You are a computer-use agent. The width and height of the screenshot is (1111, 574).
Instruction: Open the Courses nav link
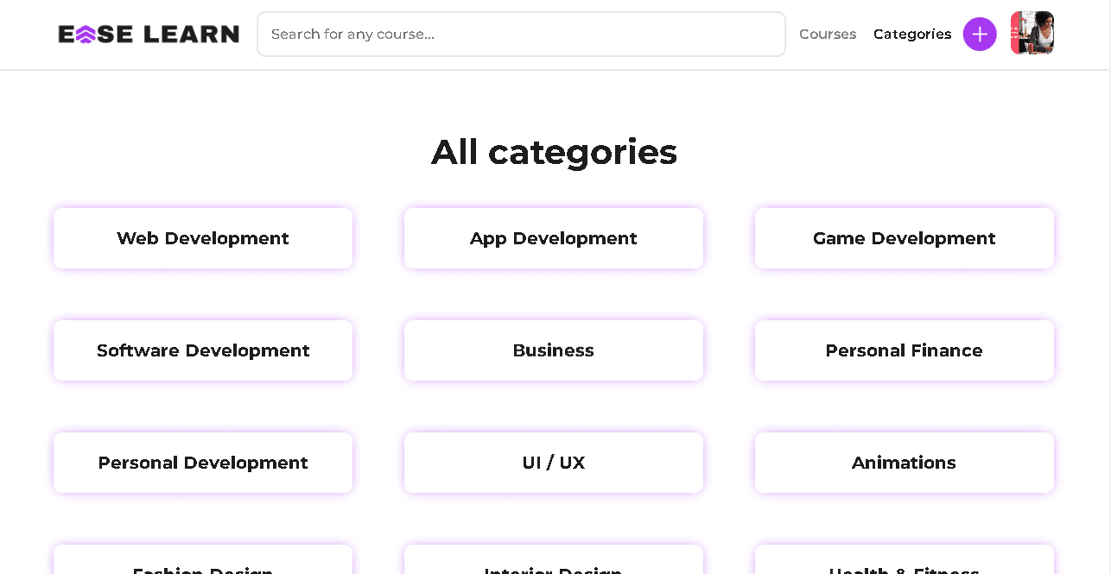pyautogui.click(x=828, y=34)
